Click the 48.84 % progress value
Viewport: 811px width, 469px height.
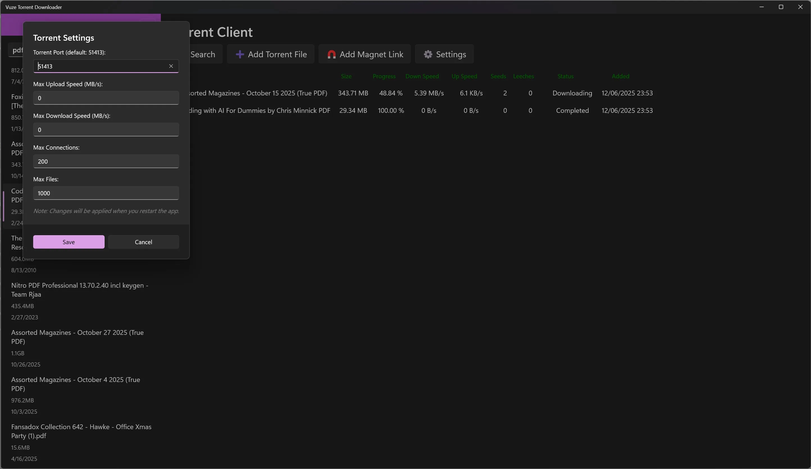click(x=391, y=93)
